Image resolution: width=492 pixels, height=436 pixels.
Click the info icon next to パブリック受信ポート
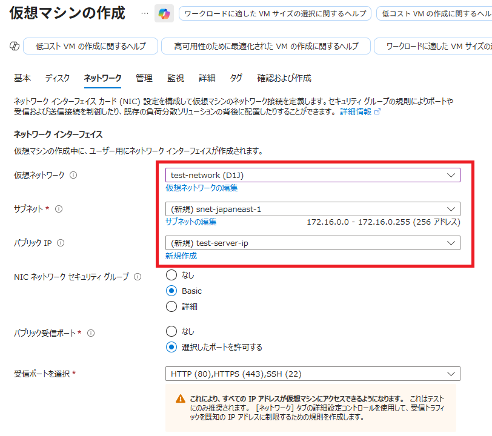click(91, 333)
